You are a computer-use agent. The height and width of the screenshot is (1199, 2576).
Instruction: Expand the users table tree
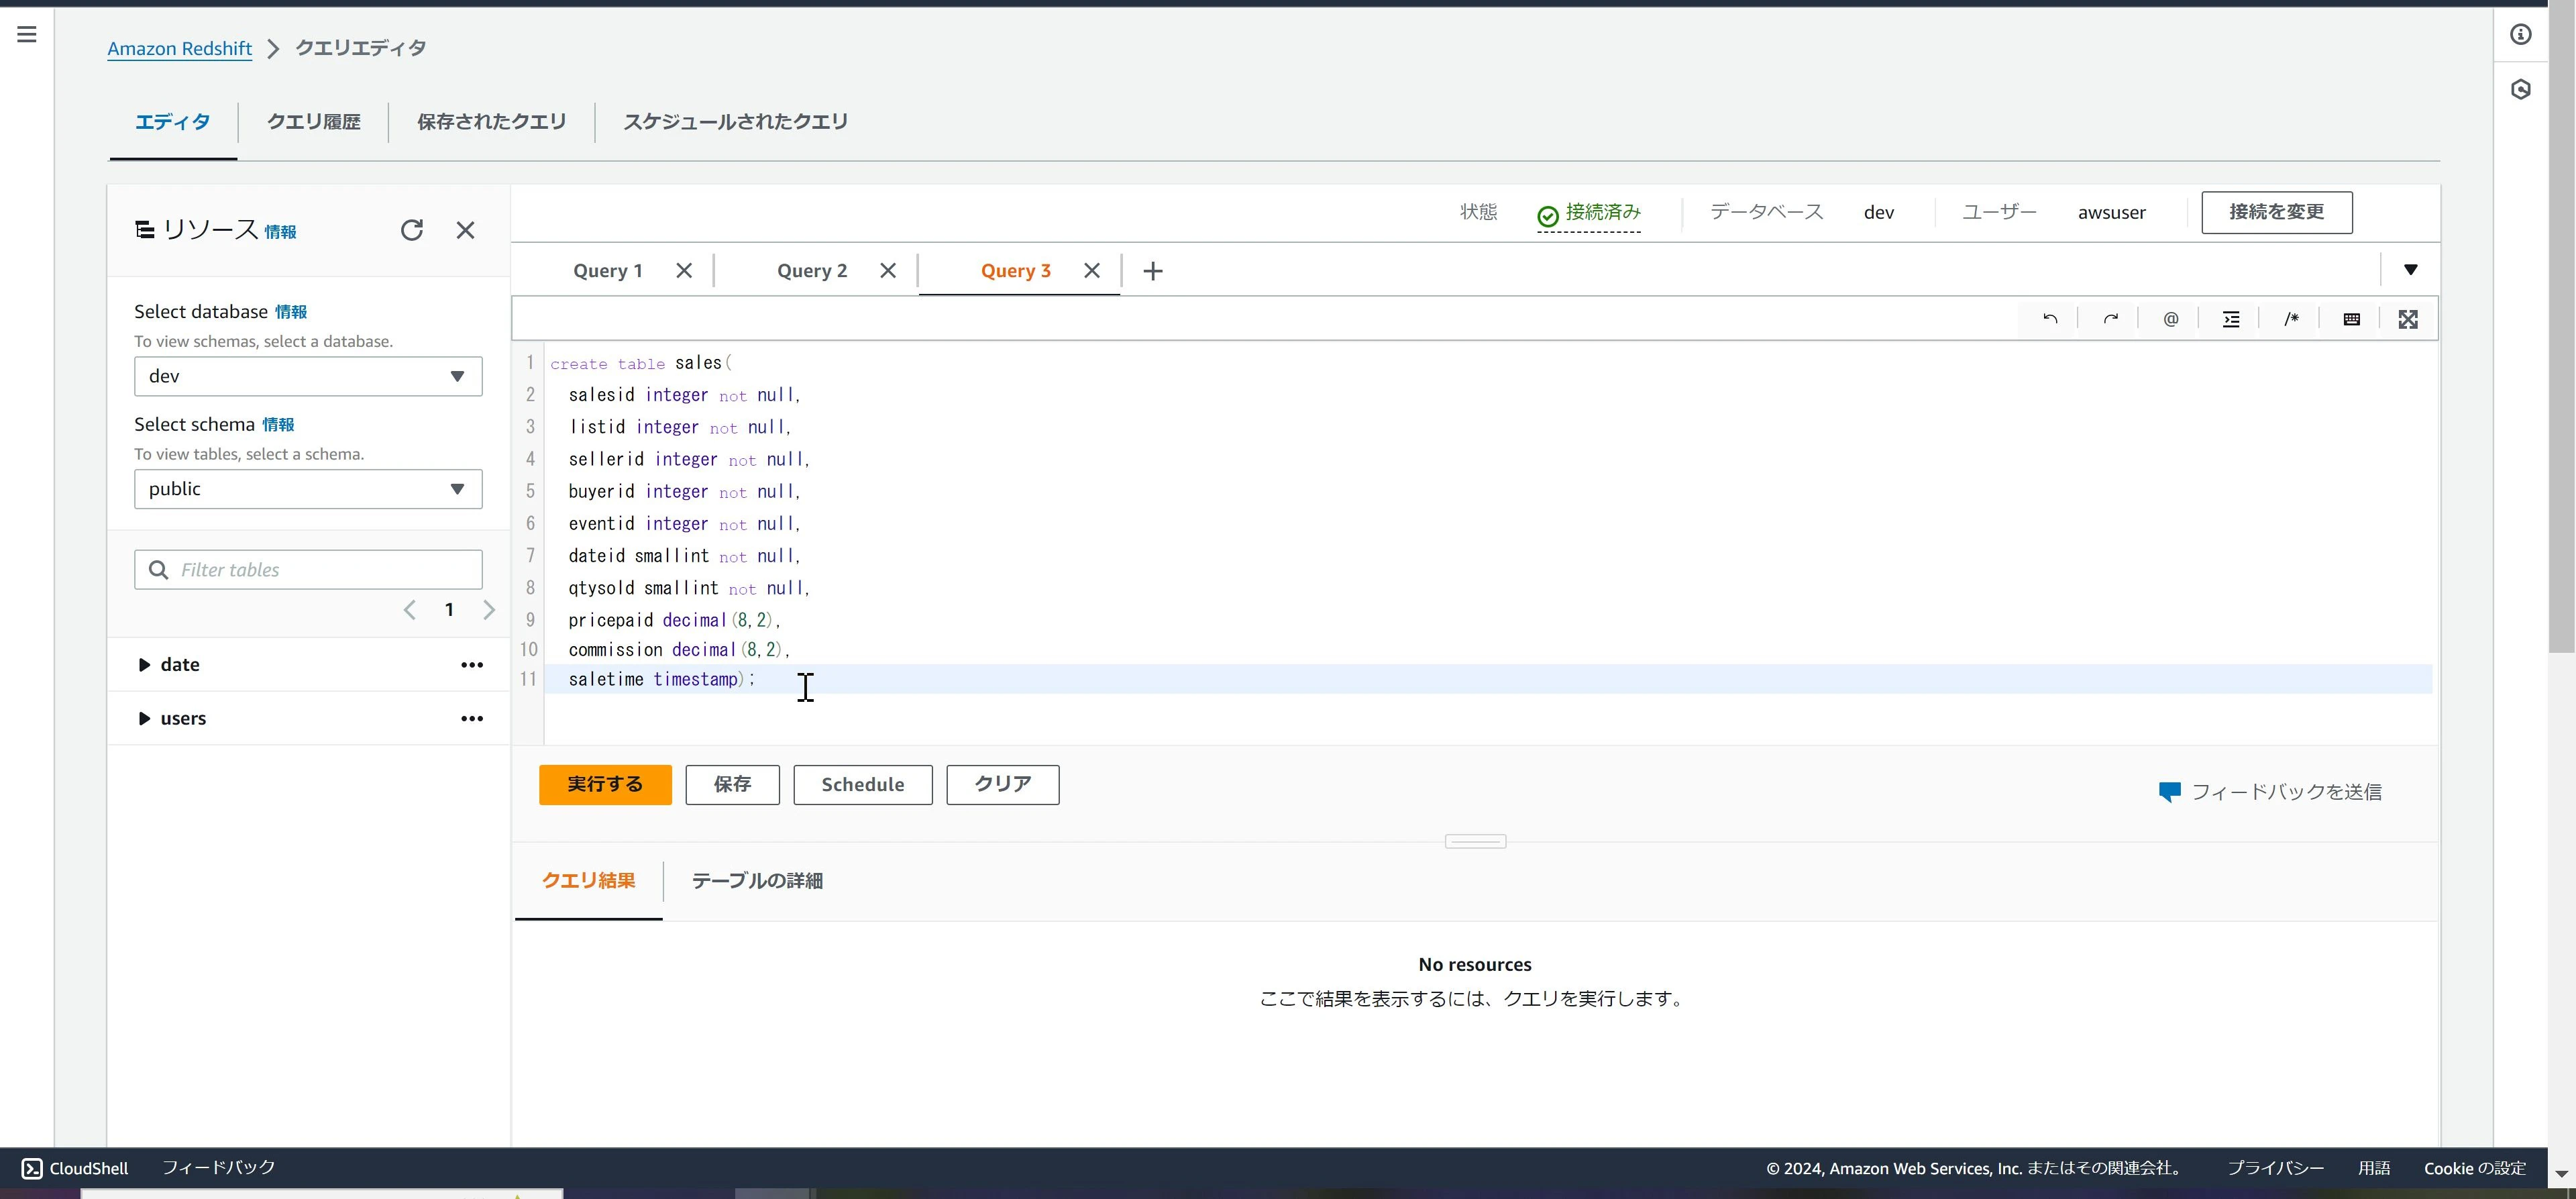coord(144,719)
